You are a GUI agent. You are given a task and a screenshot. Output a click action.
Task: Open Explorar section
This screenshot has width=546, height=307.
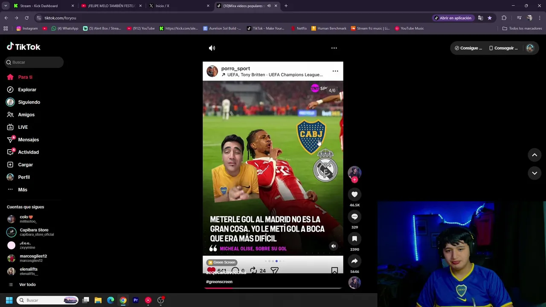tap(27, 90)
